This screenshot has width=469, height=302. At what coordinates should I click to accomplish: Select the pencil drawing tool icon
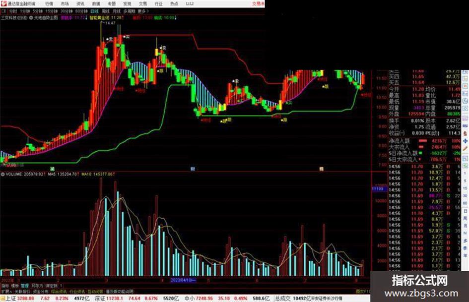click(465, 148)
